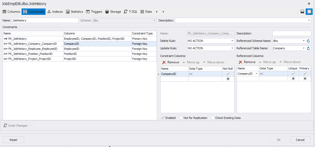Viewport: 315px width, 147px height.
Task: Open the Statistics tab
Action: click(x=75, y=12)
